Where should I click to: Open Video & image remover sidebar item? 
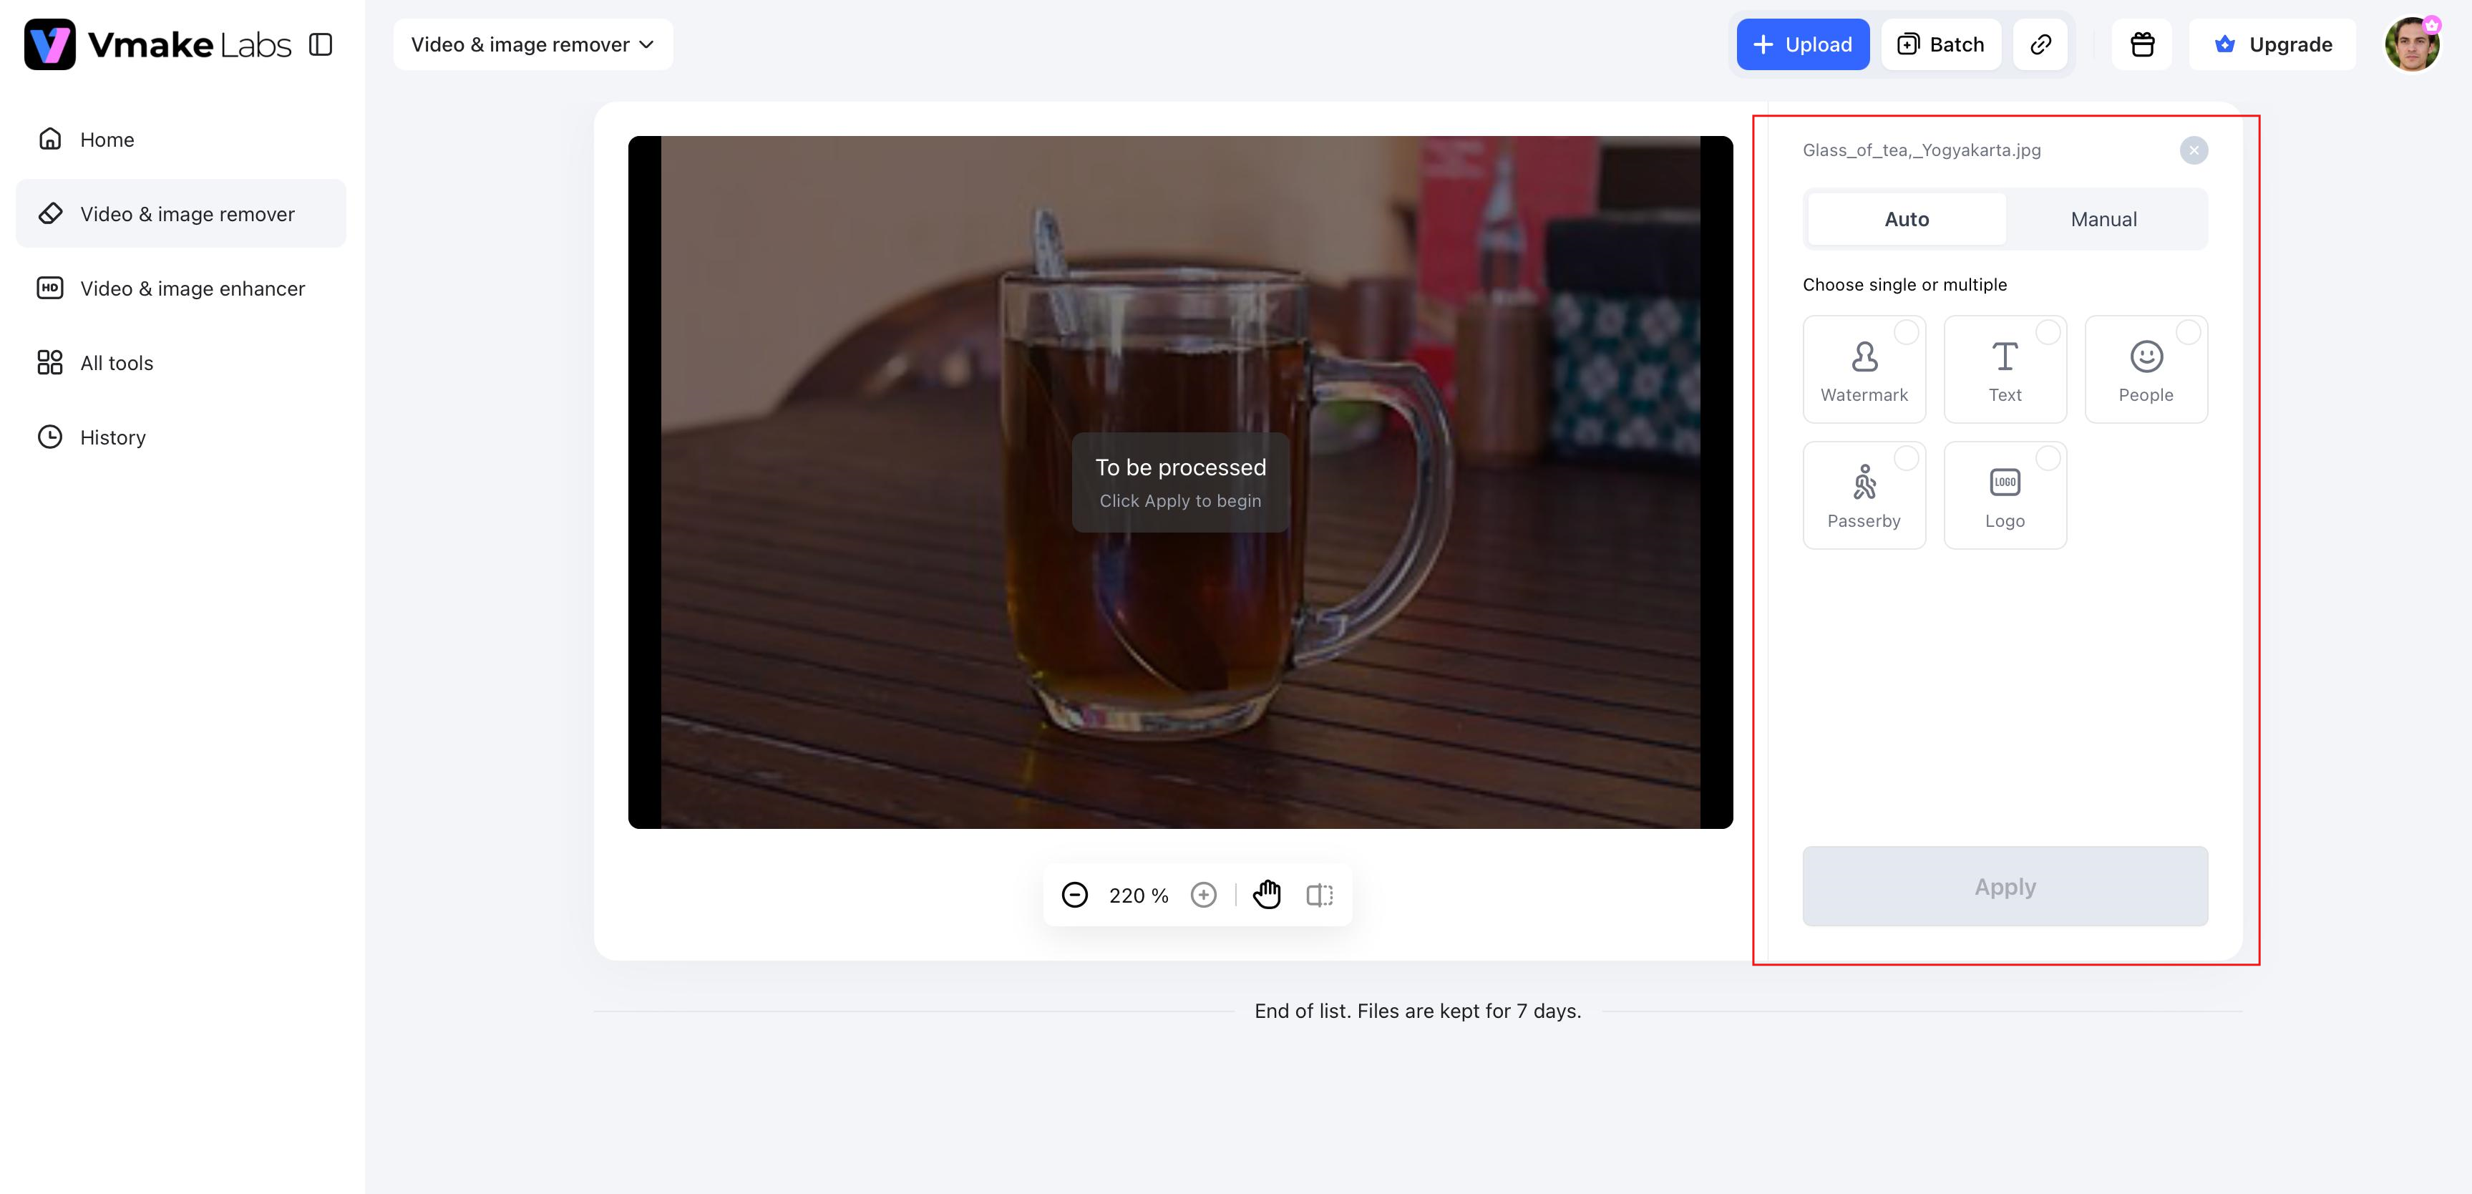pos(180,213)
